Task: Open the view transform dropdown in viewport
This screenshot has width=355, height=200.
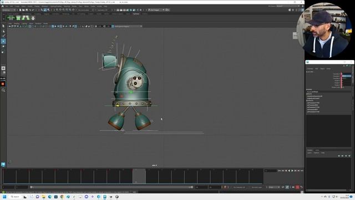Action: pos(128,26)
